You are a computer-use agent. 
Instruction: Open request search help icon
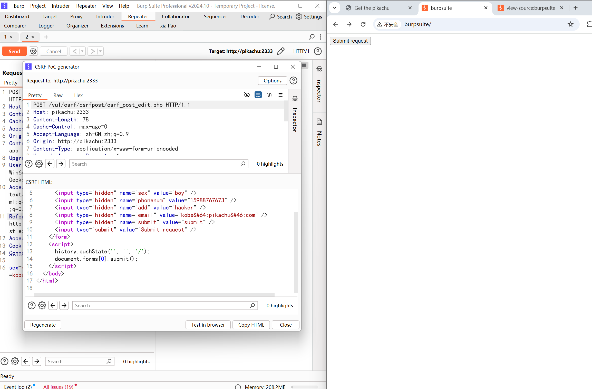pos(29,164)
